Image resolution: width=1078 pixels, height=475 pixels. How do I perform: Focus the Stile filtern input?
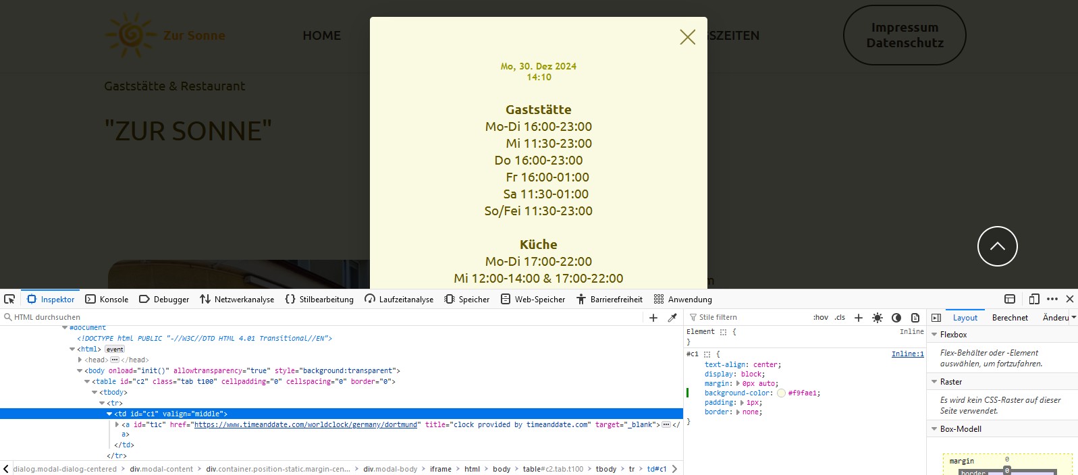pos(749,317)
